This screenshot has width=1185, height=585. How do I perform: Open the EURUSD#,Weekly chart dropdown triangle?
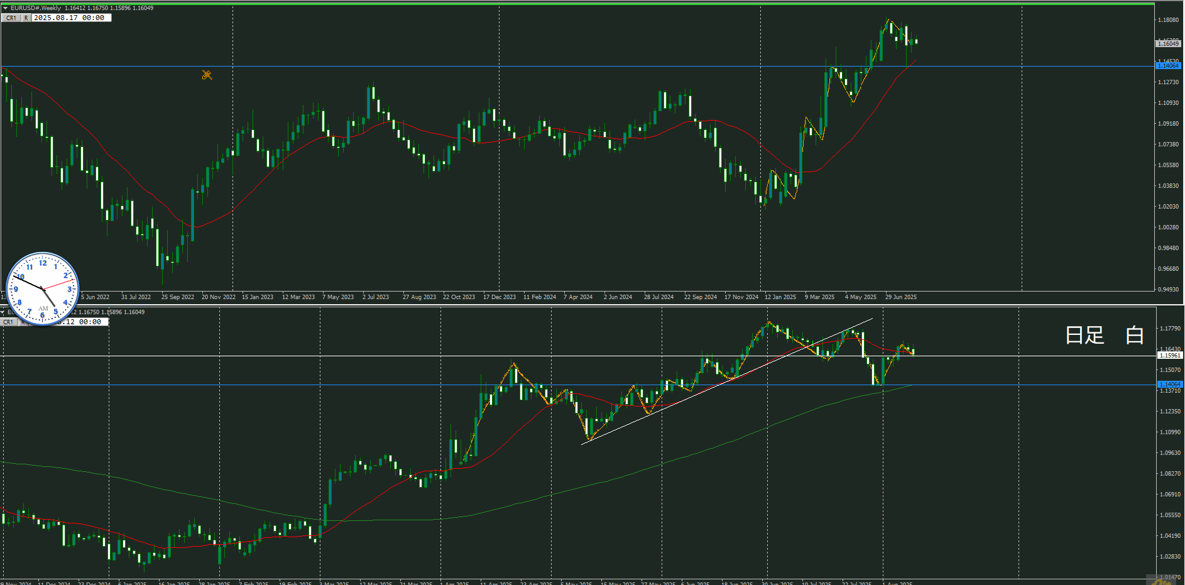[5, 8]
